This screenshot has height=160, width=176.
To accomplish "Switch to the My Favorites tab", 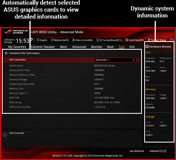I will click(x=17, y=47).
